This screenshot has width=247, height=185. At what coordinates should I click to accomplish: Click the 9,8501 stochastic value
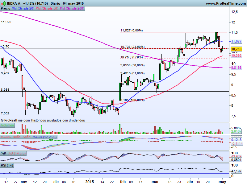point(236,160)
